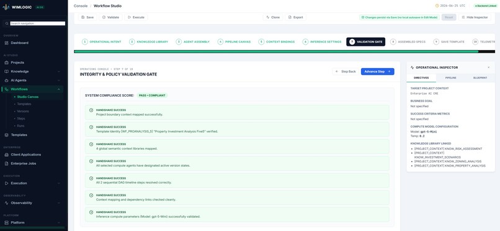Image resolution: width=500 pixels, height=231 pixels.
Task: Click the PASS • COMPLIANT badge
Action: [x=153, y=95]
